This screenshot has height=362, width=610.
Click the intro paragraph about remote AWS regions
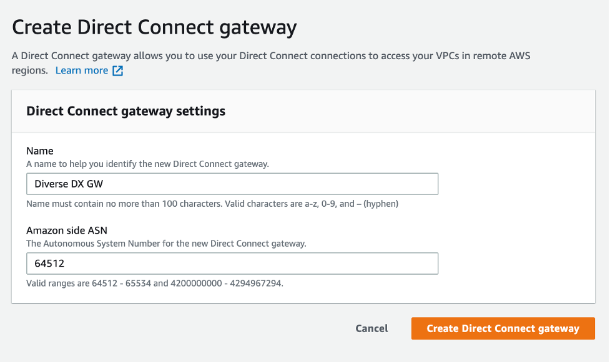click(271, 63)
